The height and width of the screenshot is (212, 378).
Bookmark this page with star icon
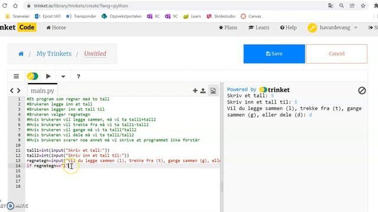[x=363, y=5]
